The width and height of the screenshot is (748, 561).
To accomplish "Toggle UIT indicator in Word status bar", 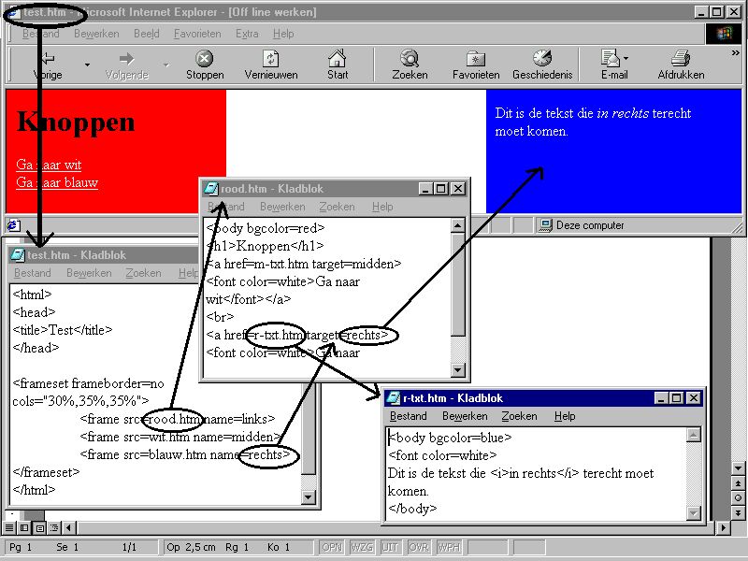I will point(390,547).
